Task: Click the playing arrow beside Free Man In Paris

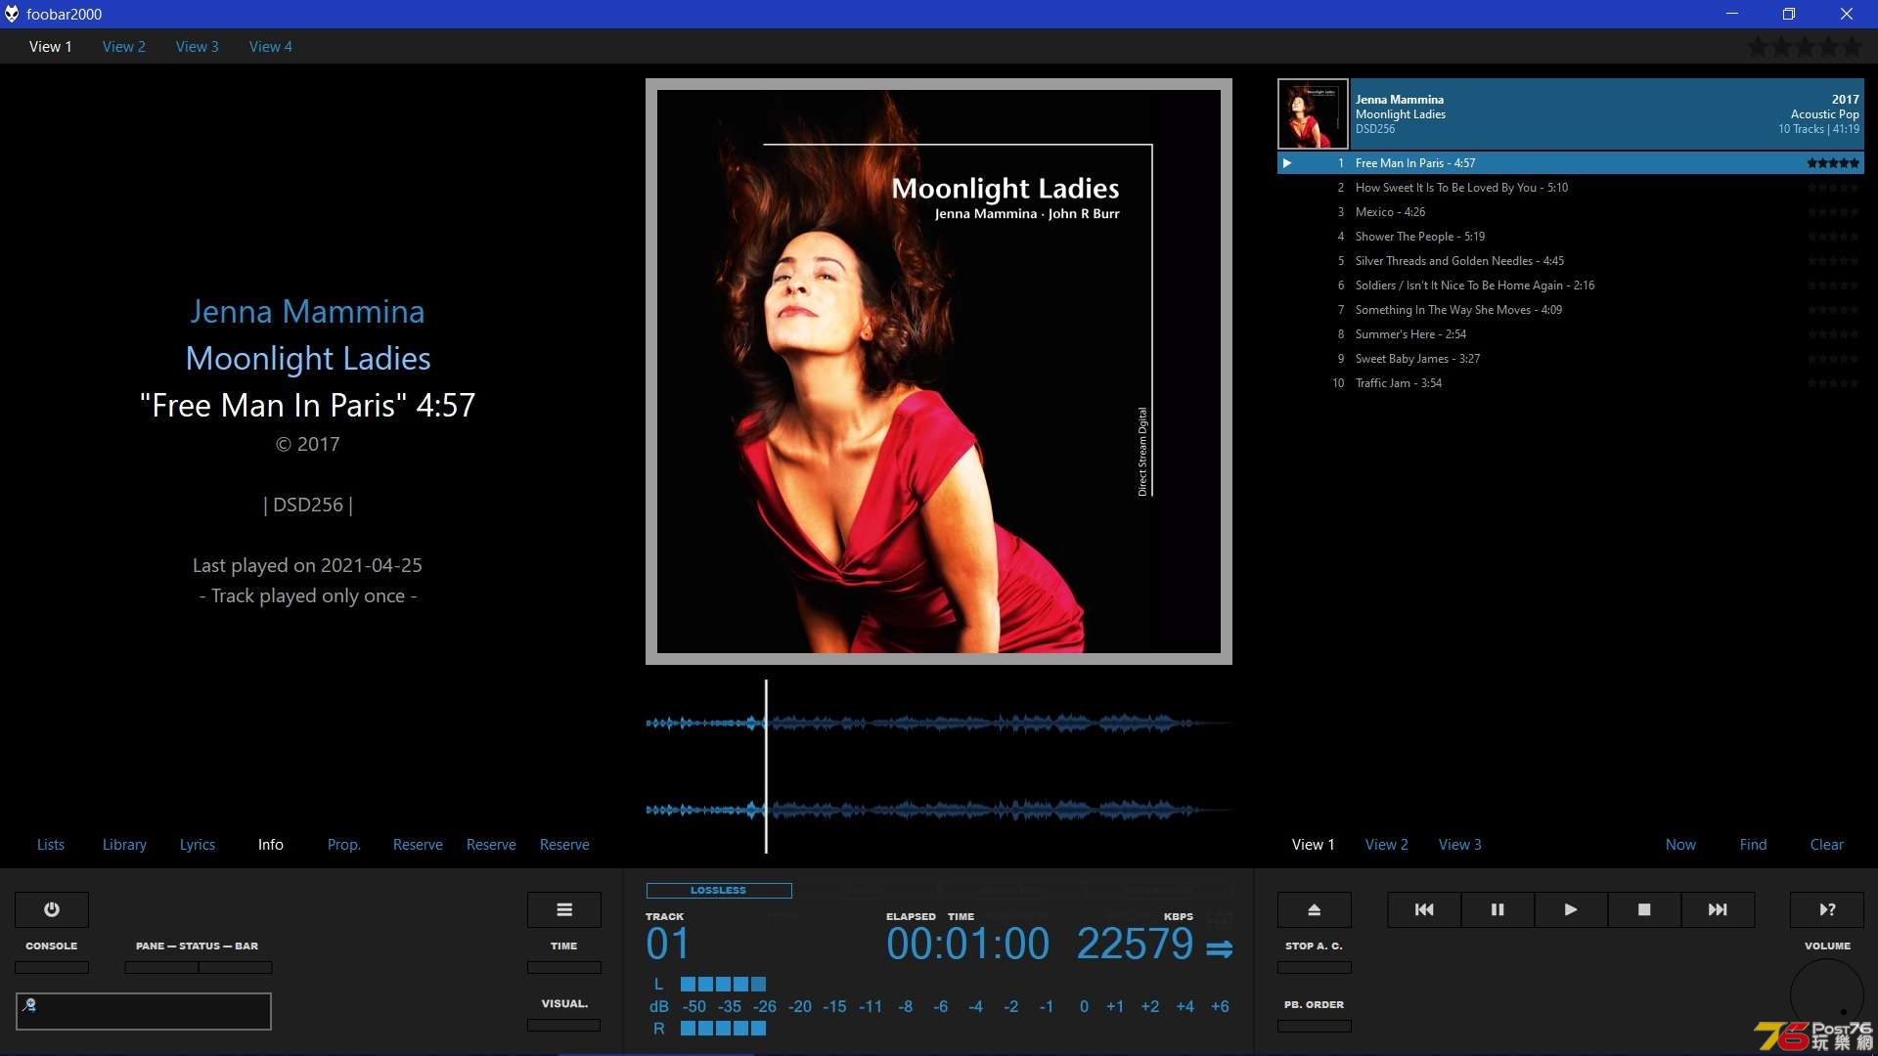Action: coord(1287,163)
